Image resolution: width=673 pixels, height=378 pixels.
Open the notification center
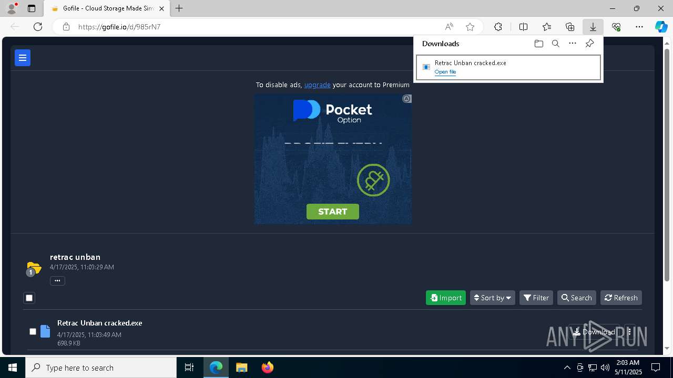tap(656, 367)
